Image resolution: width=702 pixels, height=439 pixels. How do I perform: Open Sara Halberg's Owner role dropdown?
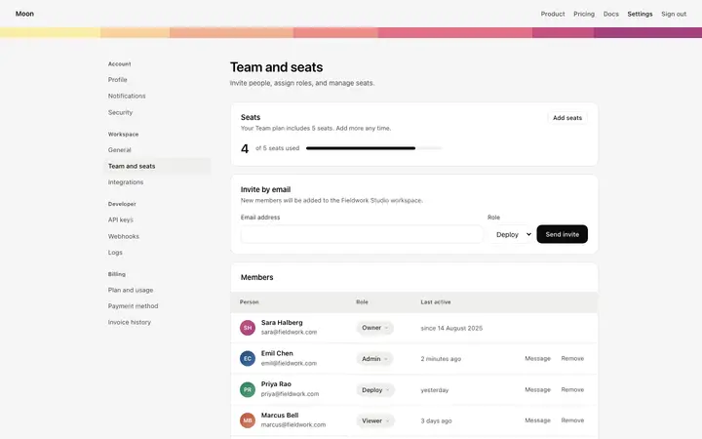375,328
